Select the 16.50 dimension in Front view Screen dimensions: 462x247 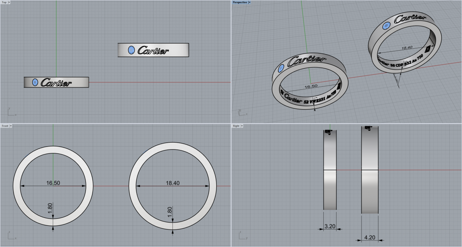pyautogui.click(x=53, y=183)
